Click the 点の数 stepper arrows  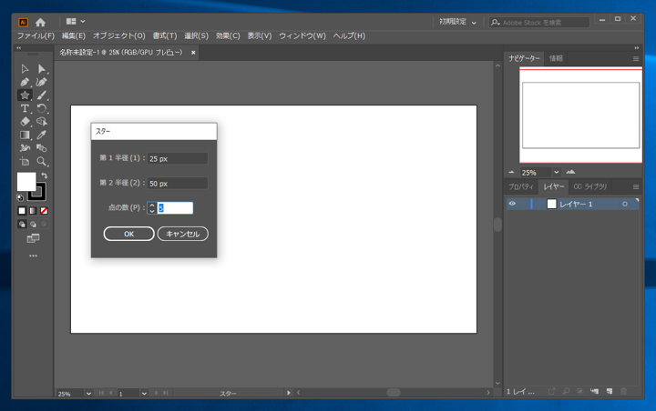(x=152, y=208)
